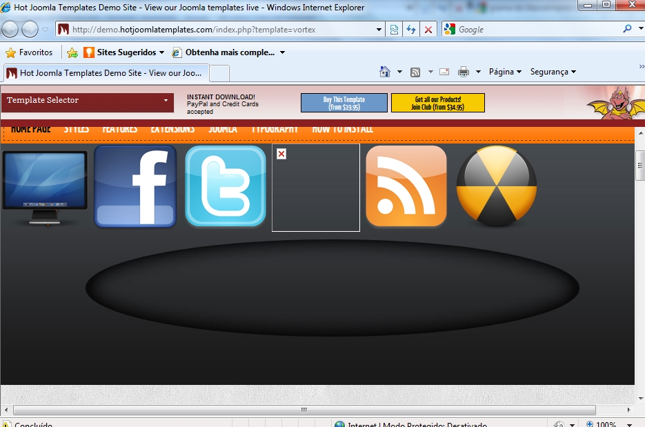Click the Print toolbar icon
Image resolution: width=645 pixels, height=427 pixels.
click(x=464, y=72)
